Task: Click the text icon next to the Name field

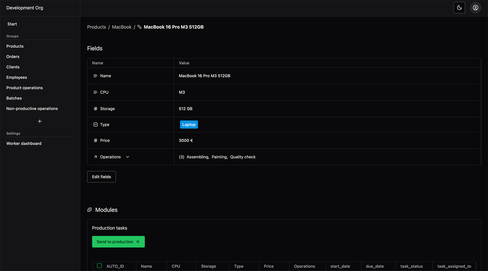Action: 96,76
